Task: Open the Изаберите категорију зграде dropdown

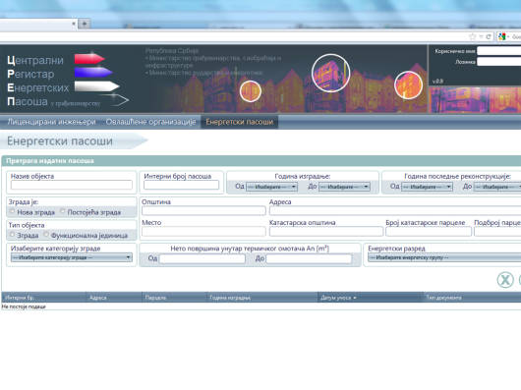Action: tap(72, 257)
